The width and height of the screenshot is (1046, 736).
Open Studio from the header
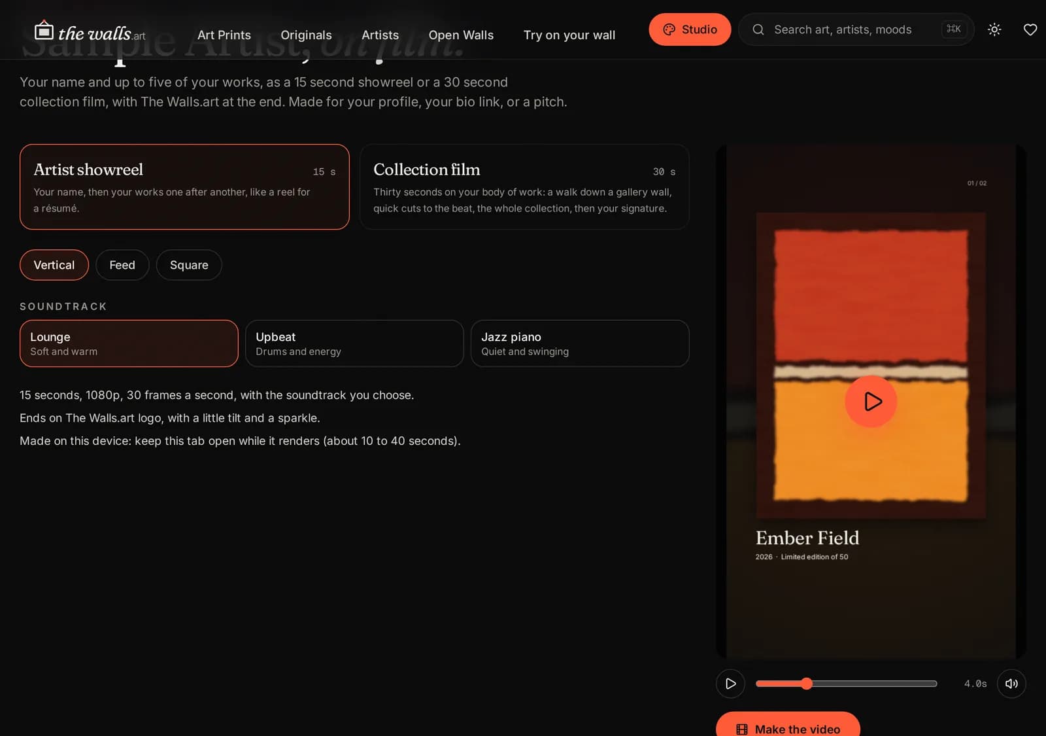coord(690,29)
